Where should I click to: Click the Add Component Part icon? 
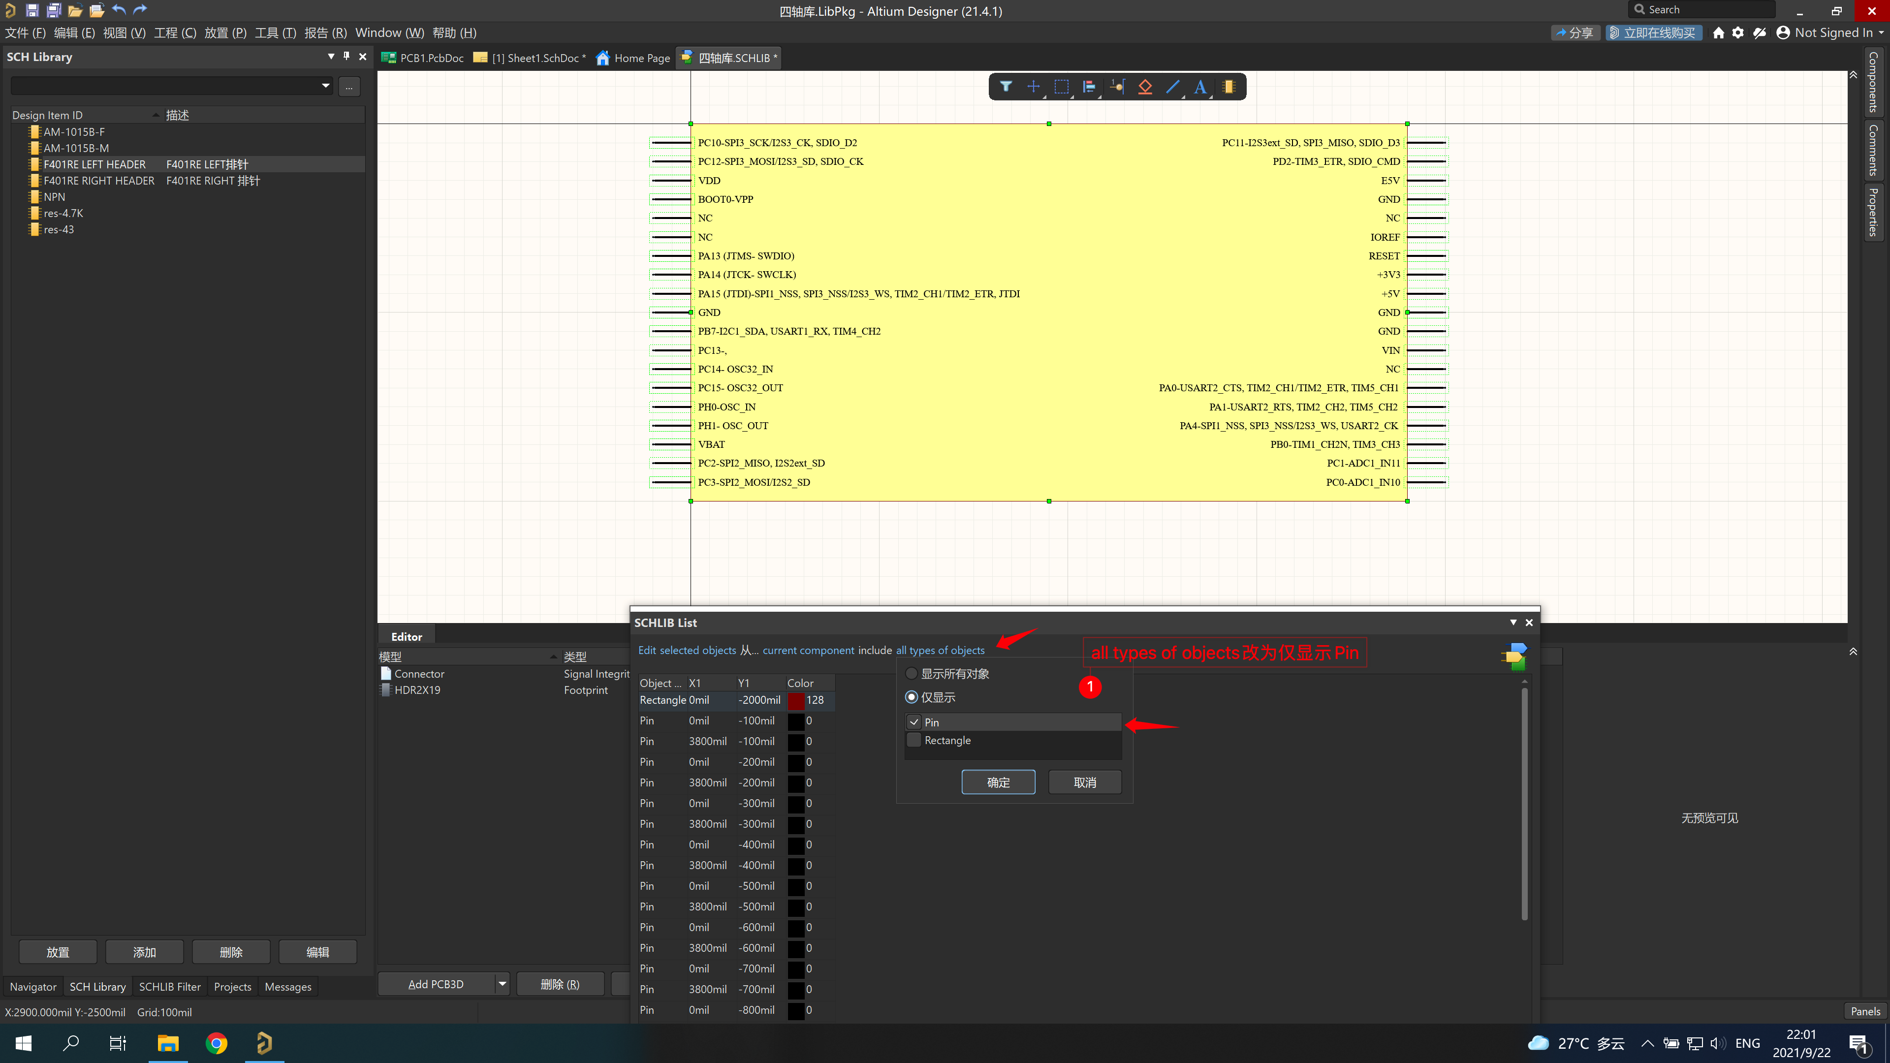tap(1229, 87)
